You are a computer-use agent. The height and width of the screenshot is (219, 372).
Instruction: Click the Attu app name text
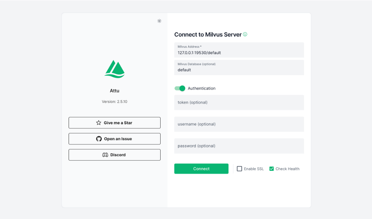pos(115,91)
